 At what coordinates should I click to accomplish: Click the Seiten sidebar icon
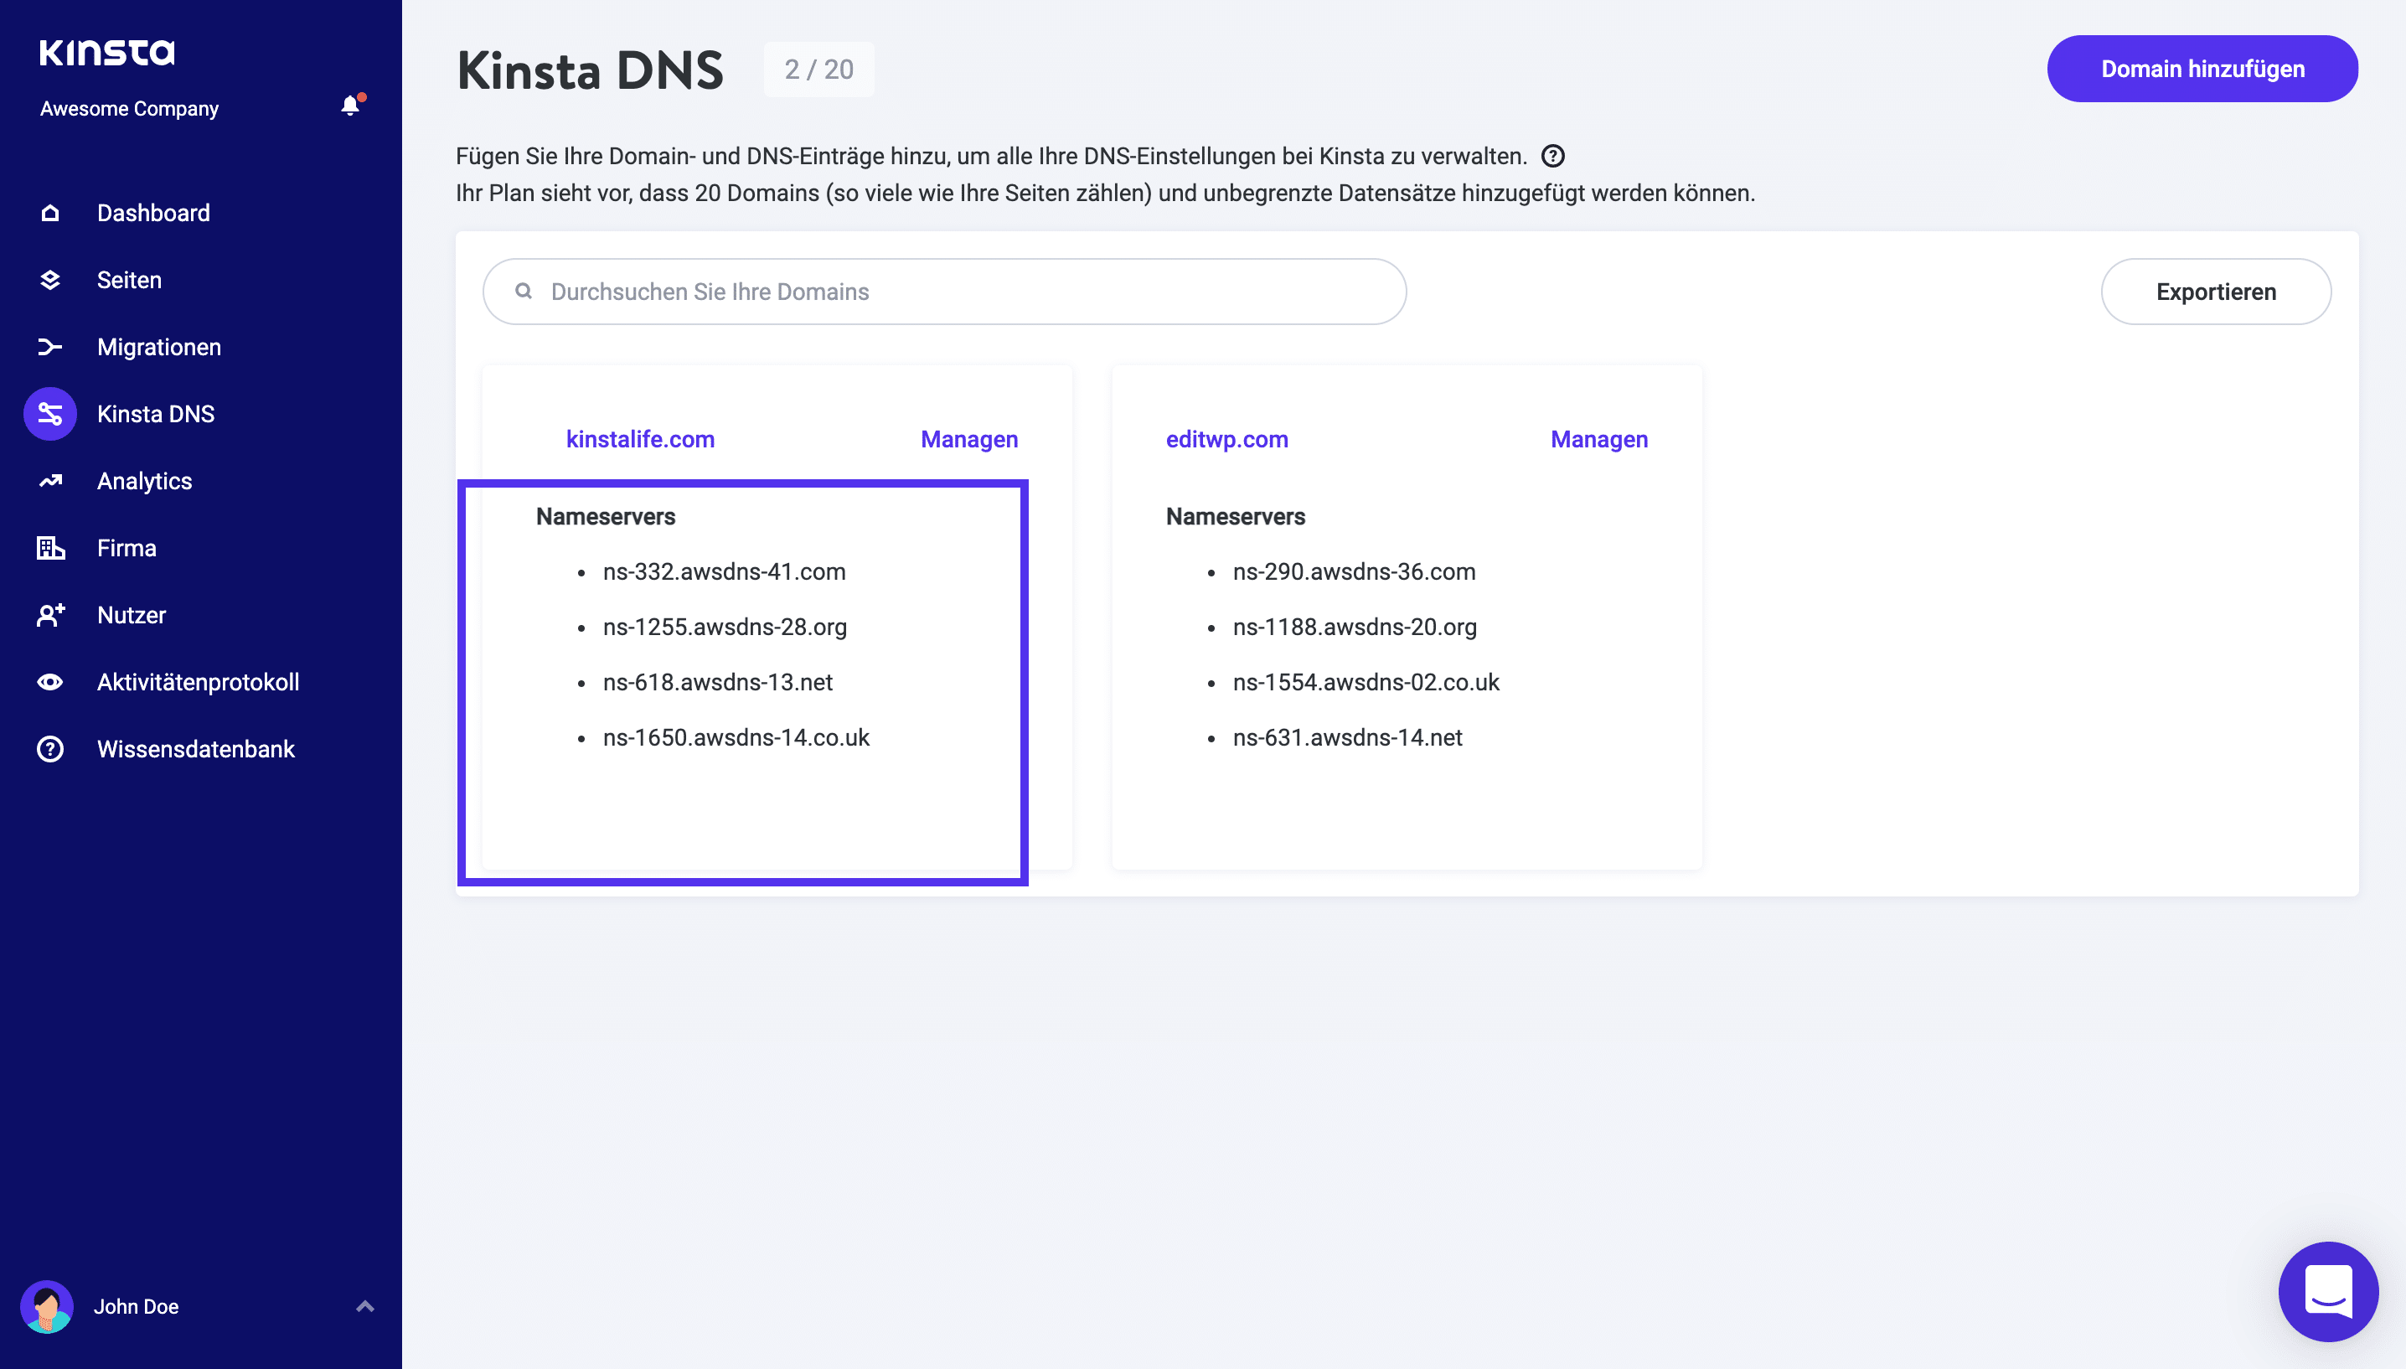coord(51,278)
